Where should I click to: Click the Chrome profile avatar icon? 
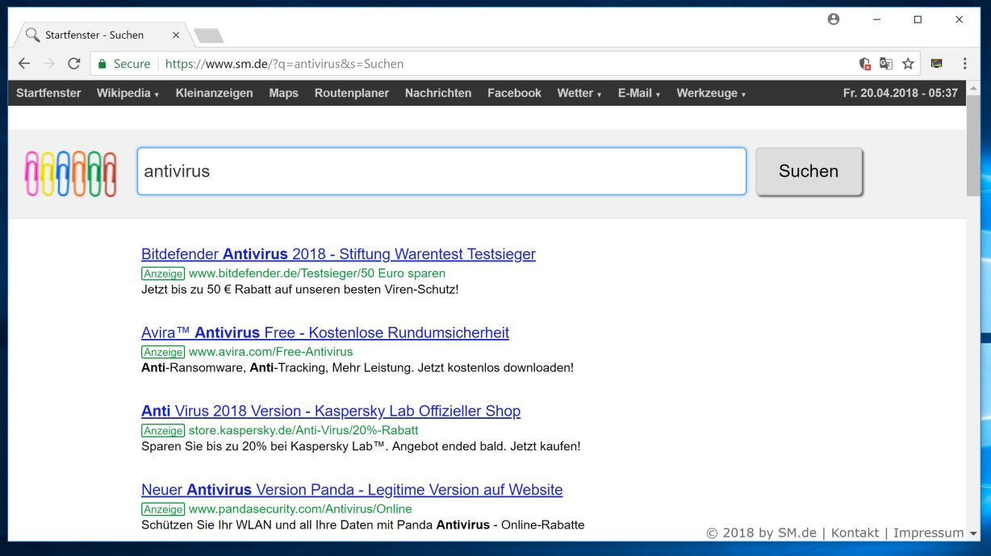coord(834,19)
